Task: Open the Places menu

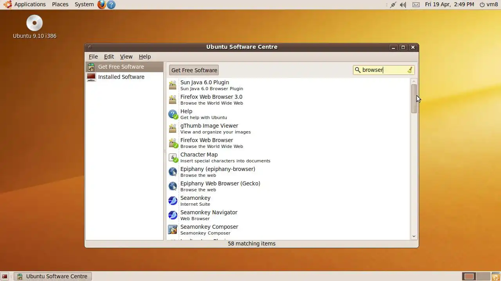Action: 60,4
